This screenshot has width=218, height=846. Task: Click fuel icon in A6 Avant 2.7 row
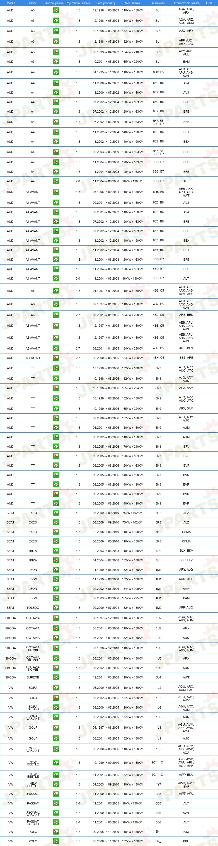[56, 348]
